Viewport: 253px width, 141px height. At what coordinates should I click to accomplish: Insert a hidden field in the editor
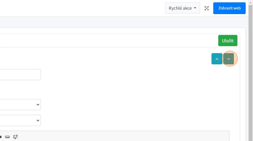[16, 137]
